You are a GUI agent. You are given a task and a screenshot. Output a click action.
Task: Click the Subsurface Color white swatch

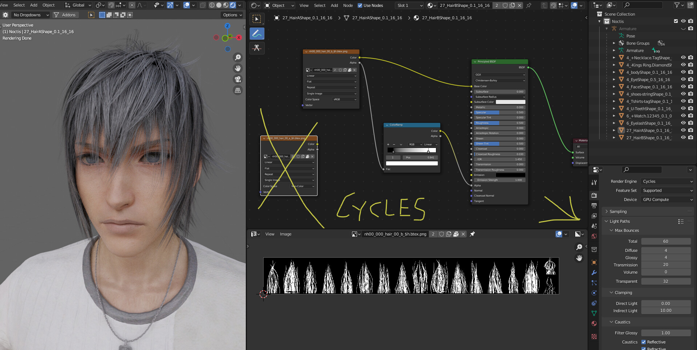coord(510,102)
